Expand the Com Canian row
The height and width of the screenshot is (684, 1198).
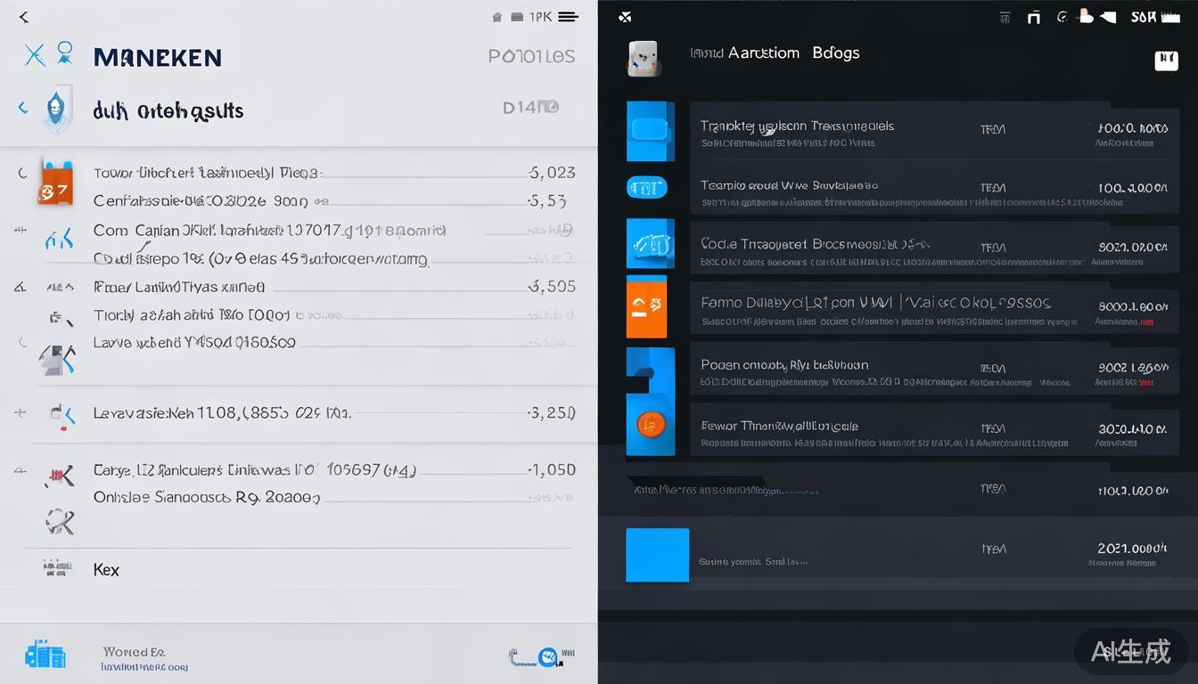pos(20,230)
